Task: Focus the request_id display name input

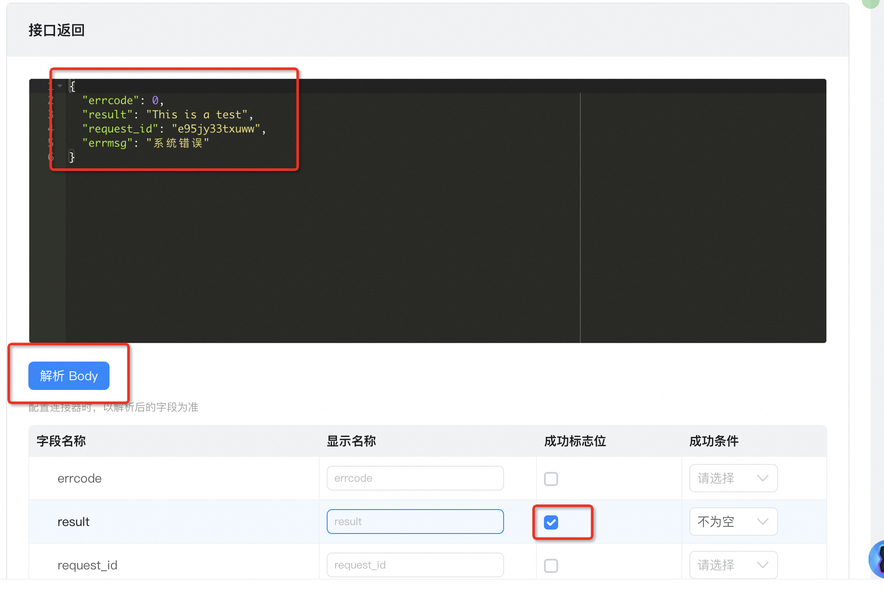Action: point(415,565)
